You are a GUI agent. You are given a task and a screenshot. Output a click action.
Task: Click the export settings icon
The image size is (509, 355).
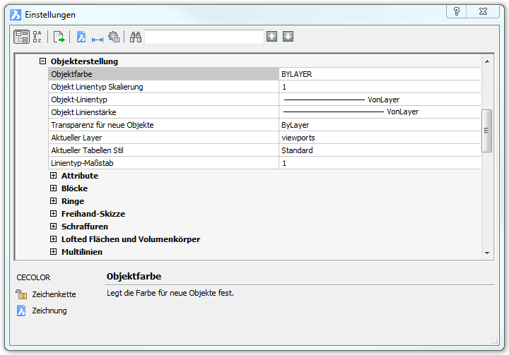tap(59, 37)
